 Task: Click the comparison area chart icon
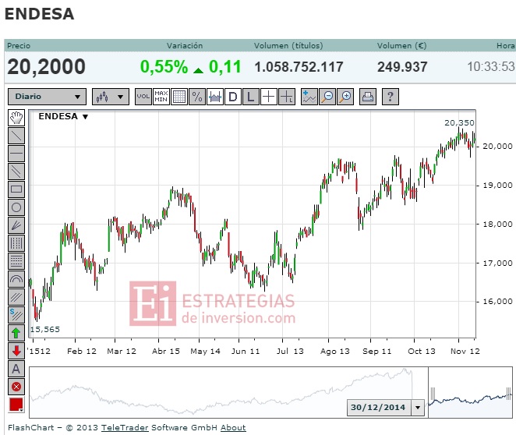[x=215, y=97]
